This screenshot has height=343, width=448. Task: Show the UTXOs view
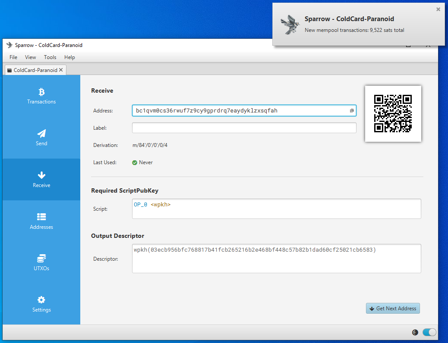pos(41,262)
